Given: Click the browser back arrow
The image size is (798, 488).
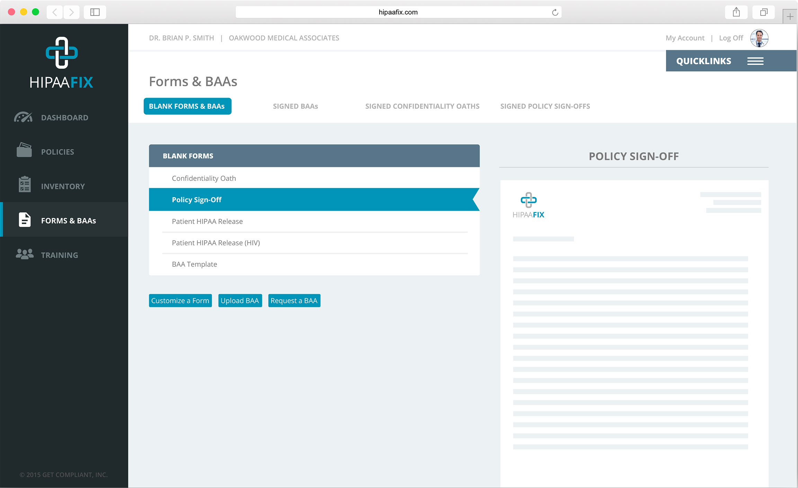Looking at the screenshot, I should click(55, 12).
